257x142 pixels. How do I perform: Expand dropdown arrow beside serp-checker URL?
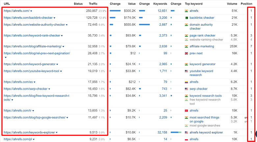[49, 89]
